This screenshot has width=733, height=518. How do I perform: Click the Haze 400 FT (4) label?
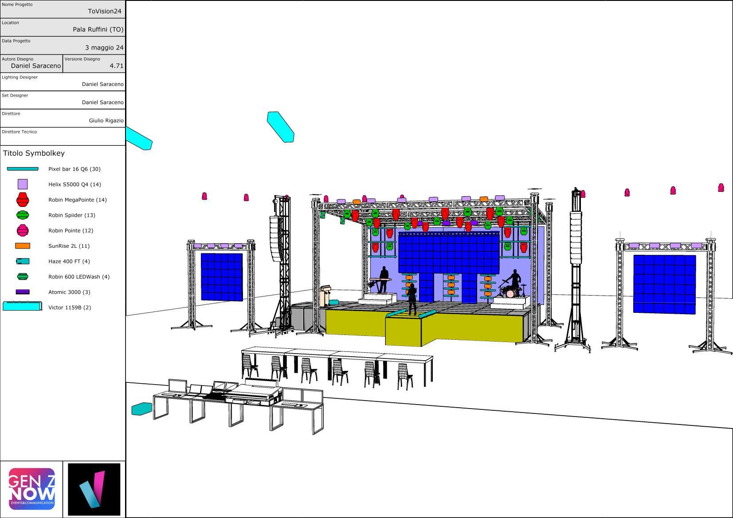[69, 261]
